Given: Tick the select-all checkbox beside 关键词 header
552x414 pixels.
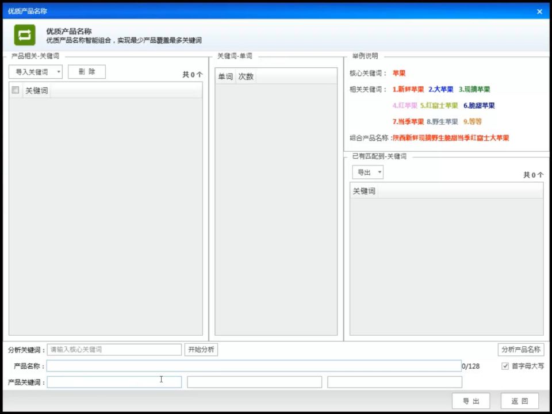Looking at the screenshot, I should click(15, 90).
